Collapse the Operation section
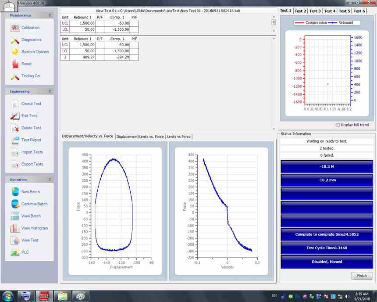377x302 pixels. [x=50, y=179]
